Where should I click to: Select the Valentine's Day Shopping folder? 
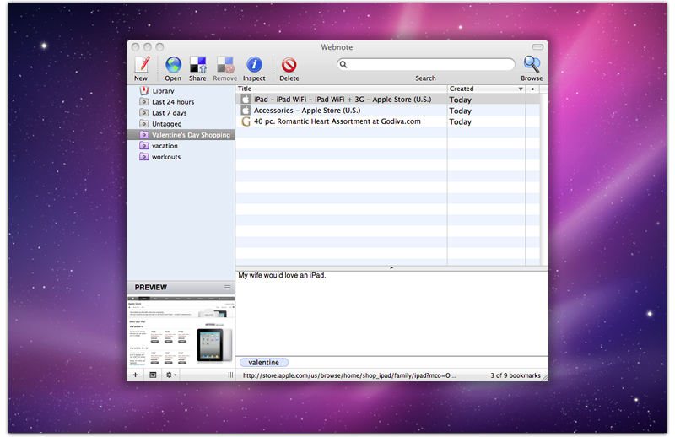point(181,135)
